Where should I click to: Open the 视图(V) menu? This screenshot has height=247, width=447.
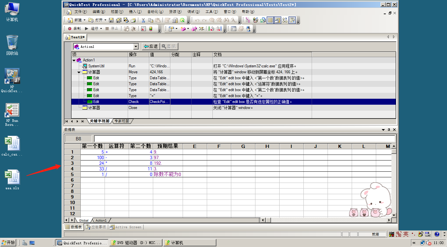117,12
